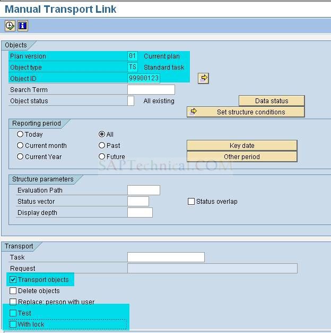Click the Other period button
The height and width of the screenshot is (333, 331).
pyautogui.click(x=242, y=157)
